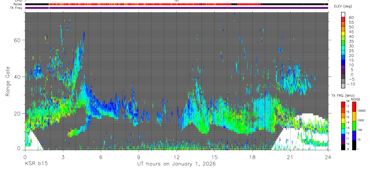The height and width of the screenshot is (170, 369).
Task: Click the 3 UT hour axis tick label
Action: click(x=63, y=157)
